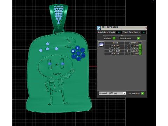Click the Gem Reporter window icon
168x126 pixels.
click(x=99, y=28)
